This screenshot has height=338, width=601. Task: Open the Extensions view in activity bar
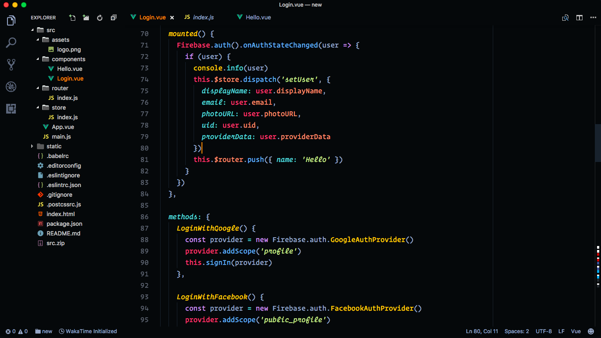point(11,109)
